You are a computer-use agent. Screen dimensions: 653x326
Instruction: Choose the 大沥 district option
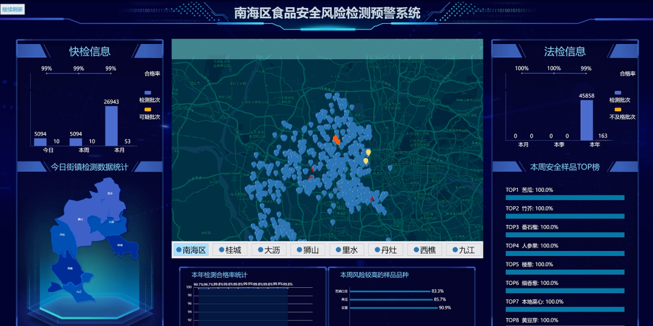268,250
